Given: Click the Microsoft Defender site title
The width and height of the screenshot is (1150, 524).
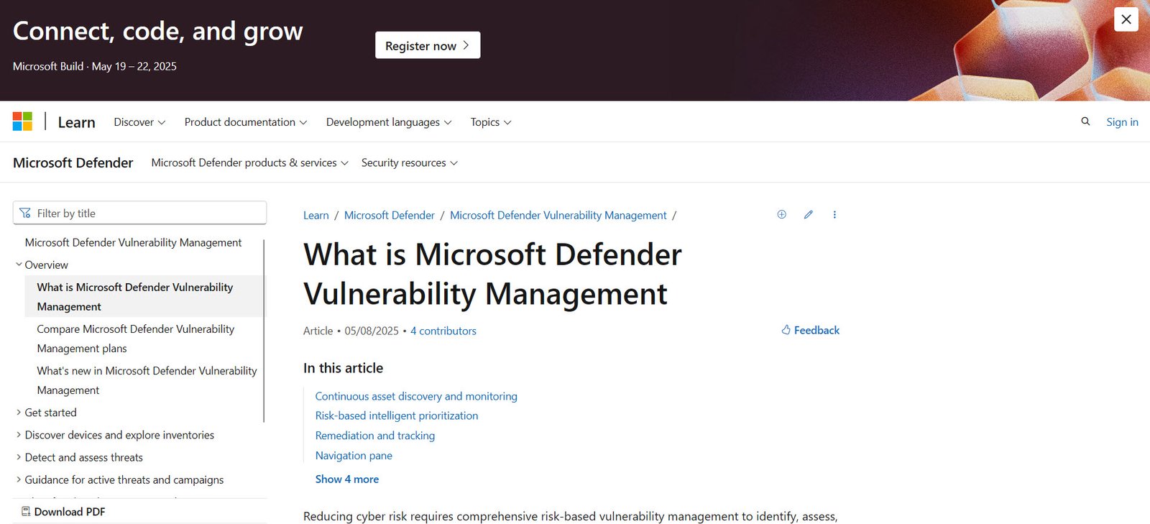Looking at the screenshot, I should [x=73, y=162].
